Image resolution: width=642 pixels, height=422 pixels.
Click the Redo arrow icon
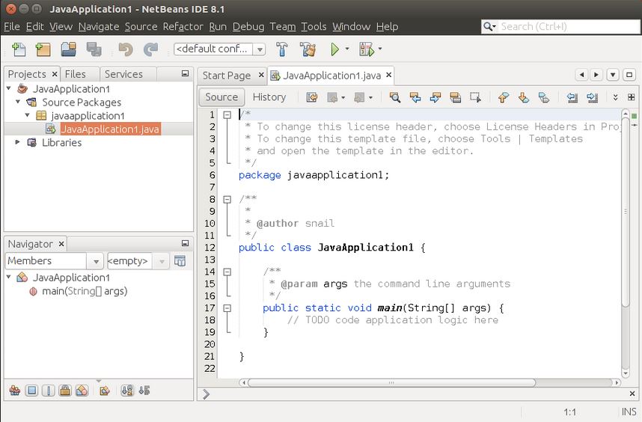[150, 49]
